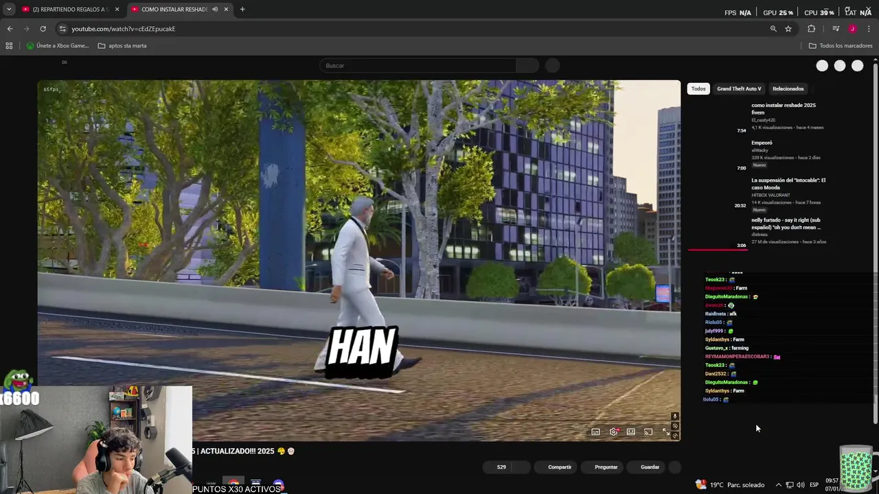This screenshot has width=879, height=494.
Task: View site information next to URL
Action: coord(62,29)
